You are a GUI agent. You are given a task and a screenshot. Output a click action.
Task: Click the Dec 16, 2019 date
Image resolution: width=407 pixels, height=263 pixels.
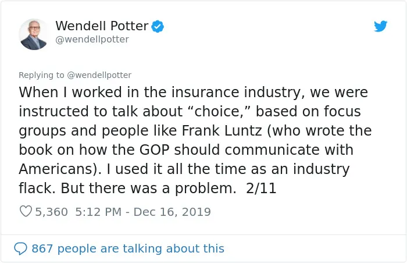172,212
